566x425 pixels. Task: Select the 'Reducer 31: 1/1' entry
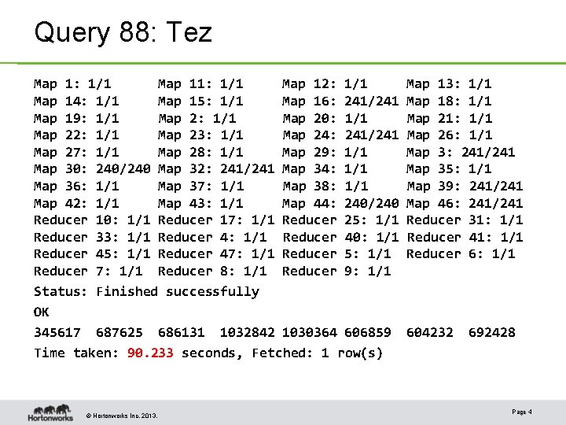click(465, 220)
